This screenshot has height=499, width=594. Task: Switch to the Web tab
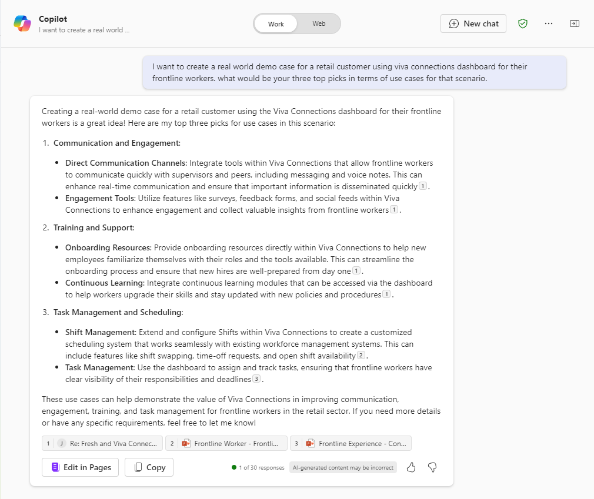319,24
